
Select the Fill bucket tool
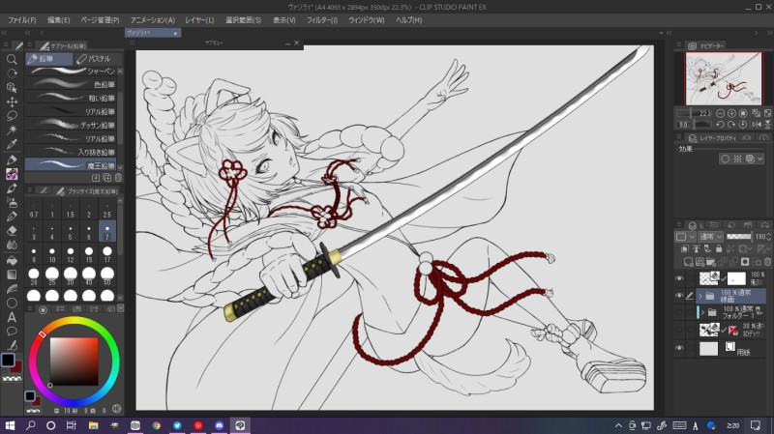pyautogui.click(x=12, y=259)
